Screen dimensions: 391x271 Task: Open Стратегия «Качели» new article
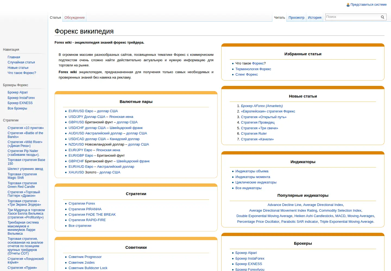pos(257,139)
